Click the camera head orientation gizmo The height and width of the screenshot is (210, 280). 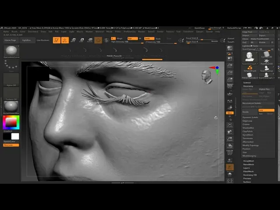click(207, 77)
